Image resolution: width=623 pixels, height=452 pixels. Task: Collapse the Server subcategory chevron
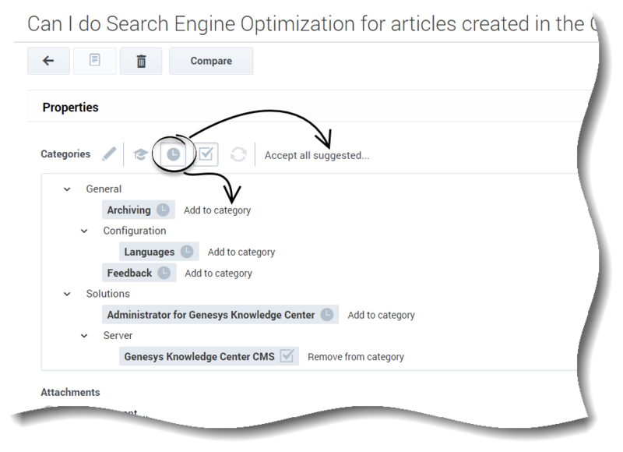coord(84,336)
